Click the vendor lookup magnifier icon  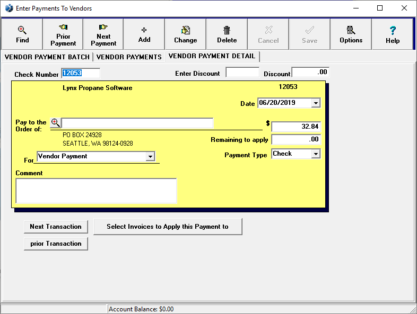coord(55,123)
